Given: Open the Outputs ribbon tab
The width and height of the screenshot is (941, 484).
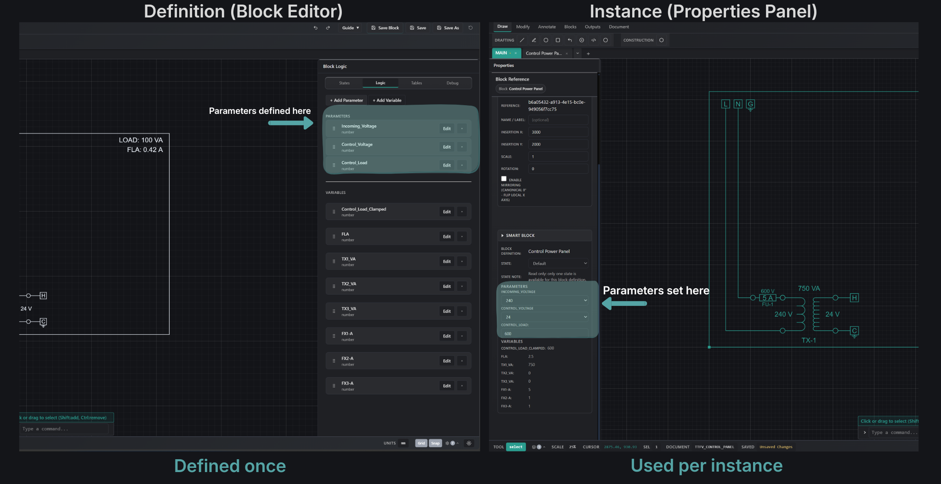Looking at the screenshot, I should point(593,27).
